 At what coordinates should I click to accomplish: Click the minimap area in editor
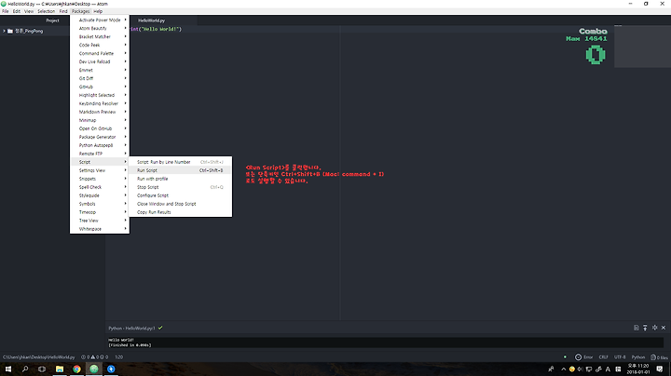tap(642, 47)
